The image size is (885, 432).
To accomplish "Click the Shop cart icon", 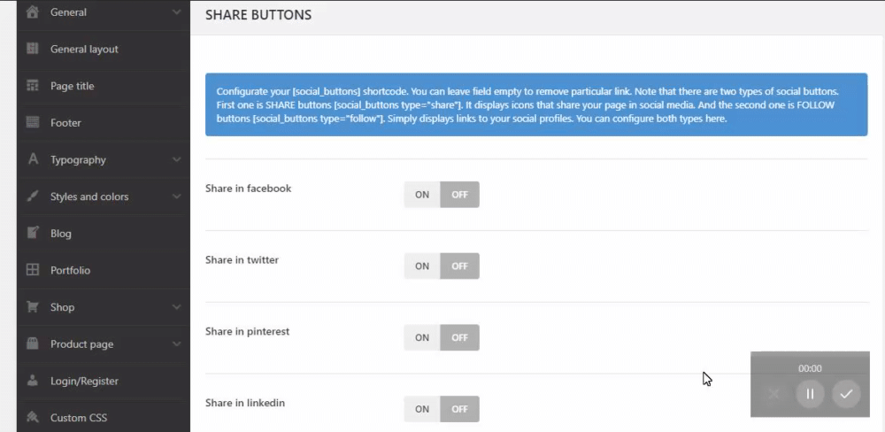I will [33, 307].
